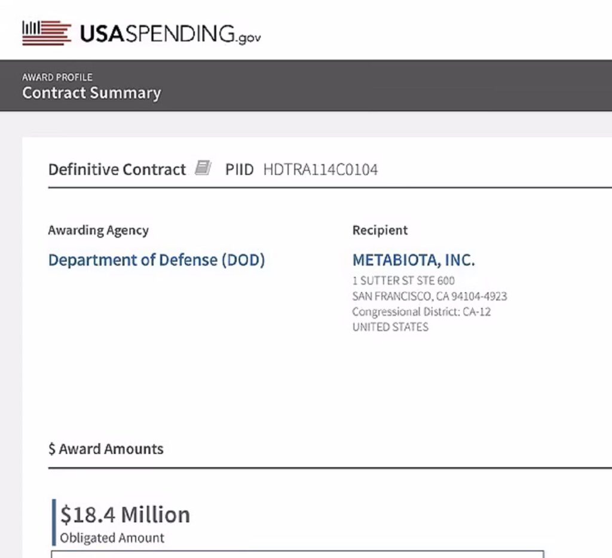The width and height of the screenshot is (612, 558).
Task: Open the METABIOTA, INC. recipient link
Action: pos(414,260)
